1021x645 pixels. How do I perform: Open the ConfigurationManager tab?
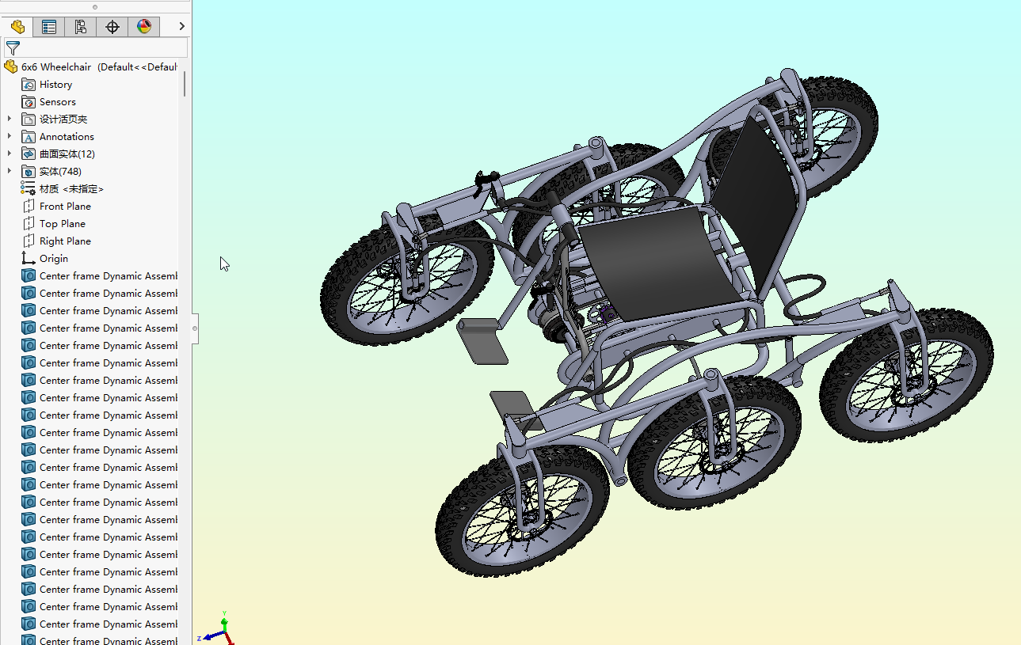(81, 27)
